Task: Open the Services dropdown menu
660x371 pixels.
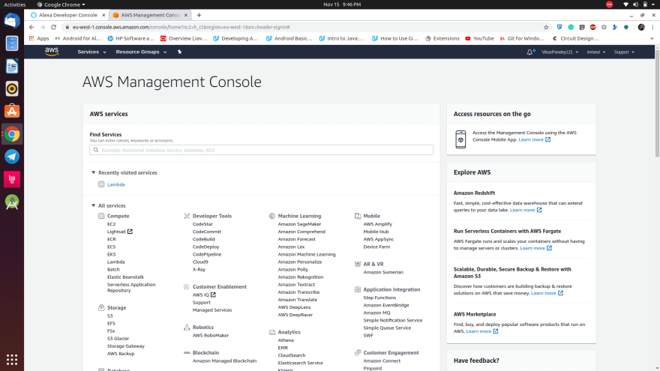Action: coord(91,52)
